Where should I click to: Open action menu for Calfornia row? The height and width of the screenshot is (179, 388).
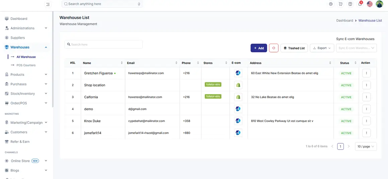coord(366,97)
